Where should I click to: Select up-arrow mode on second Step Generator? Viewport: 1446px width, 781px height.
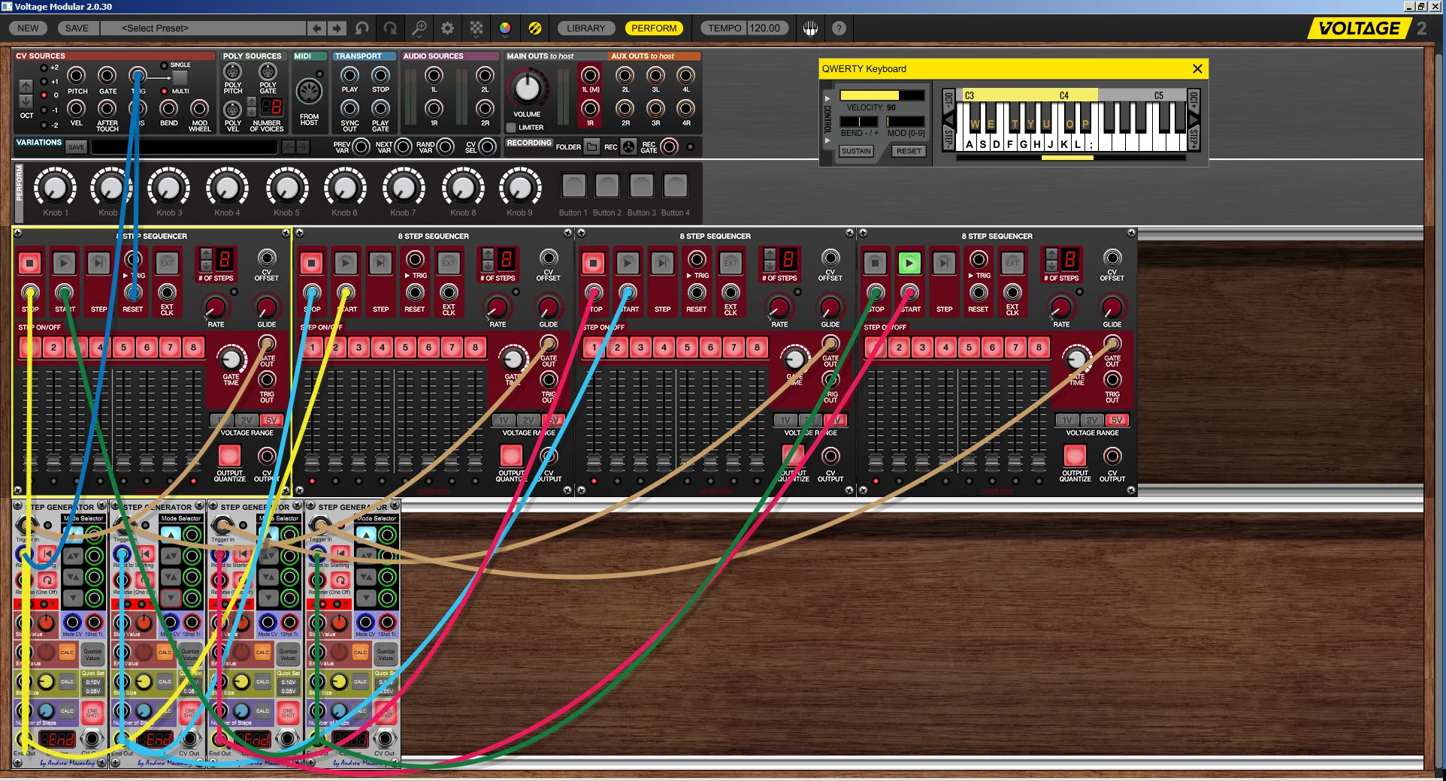click(x=171, y=535)
